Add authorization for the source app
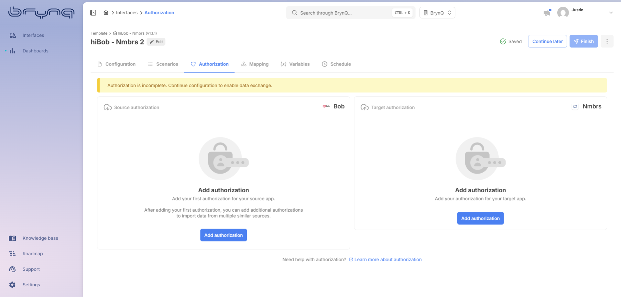This screenshot has height=297, width=621. pyautogui.click(x=223, y=235)
